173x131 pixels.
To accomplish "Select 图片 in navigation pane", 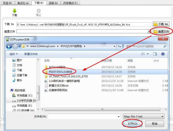I will pos(17,60).
